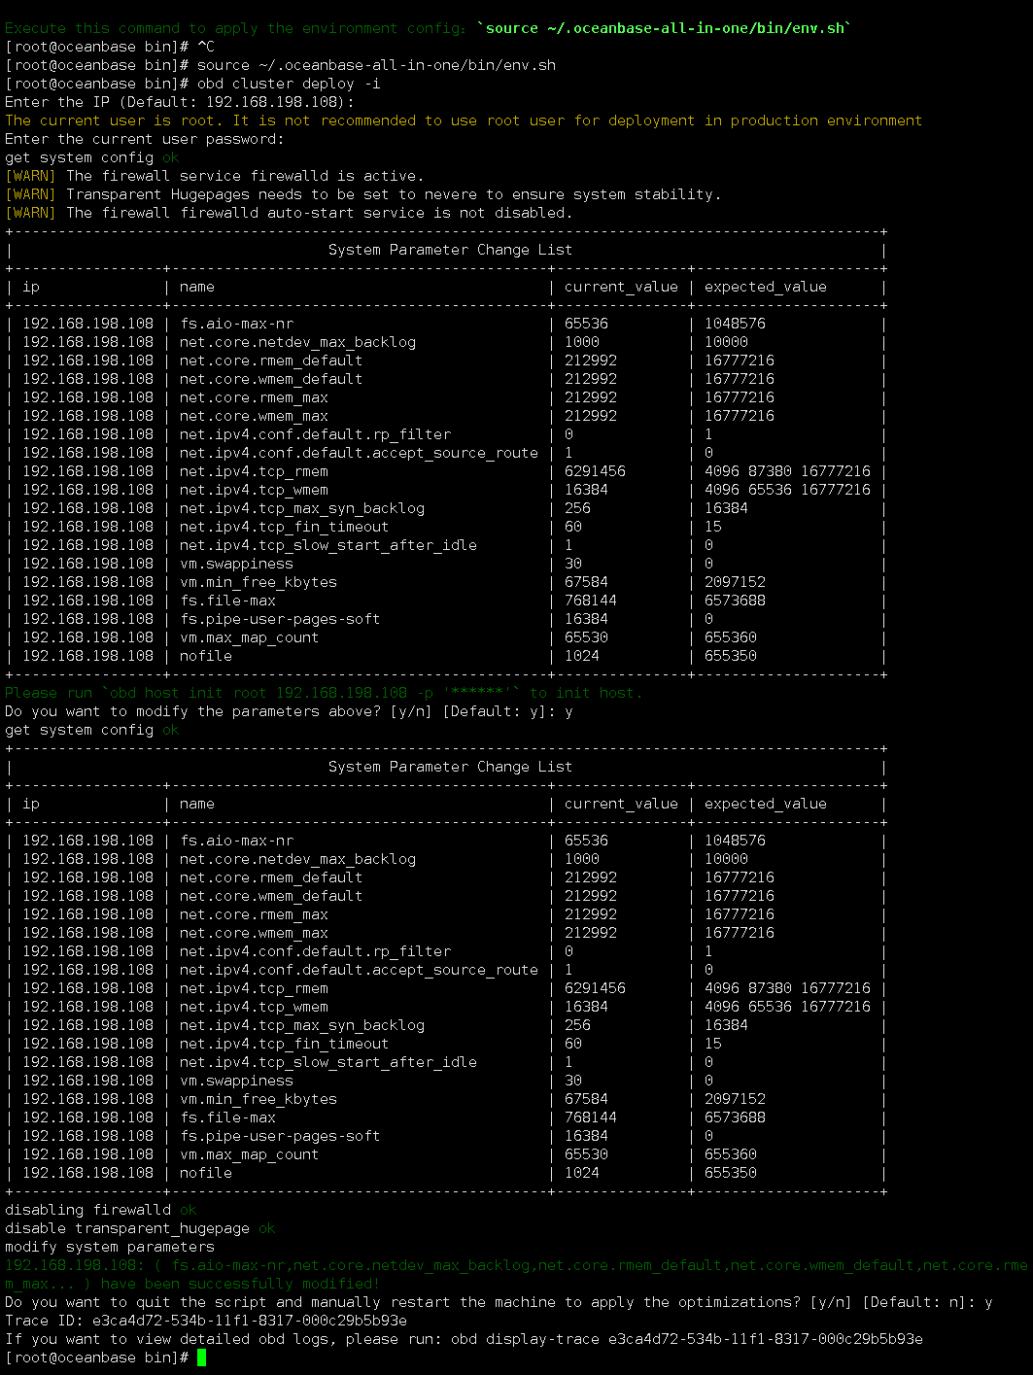Screen dimensions: 1033x1375
Task: Click the 'Transparent Hugepages needs to be set' warning
Action: (x=363, y=194)
